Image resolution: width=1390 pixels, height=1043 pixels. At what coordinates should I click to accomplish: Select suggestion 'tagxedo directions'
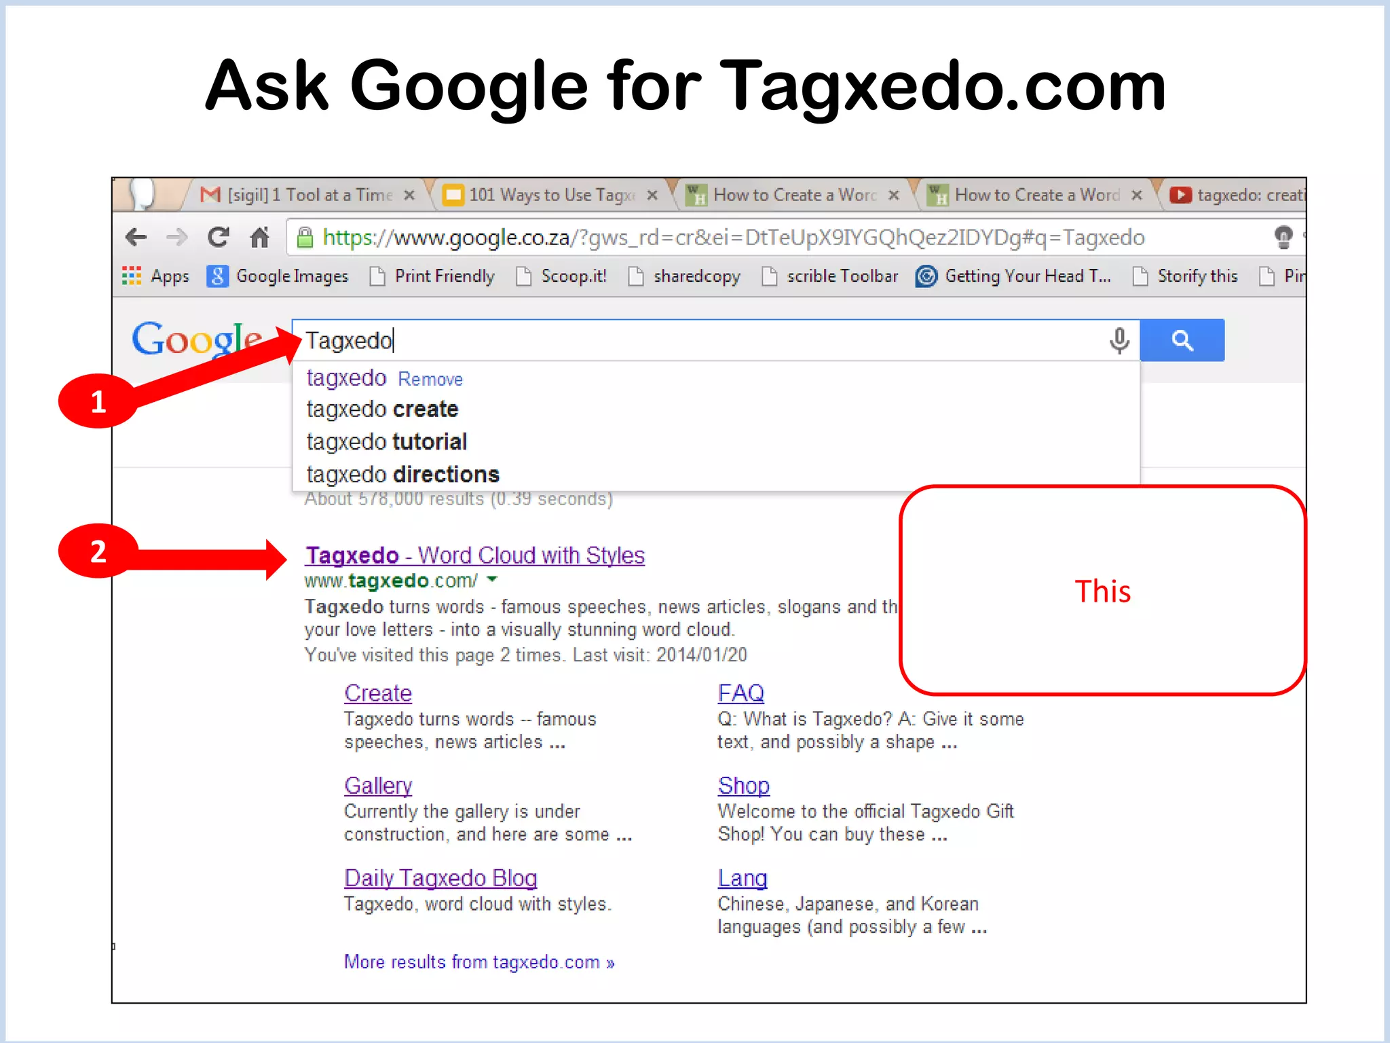402,474
